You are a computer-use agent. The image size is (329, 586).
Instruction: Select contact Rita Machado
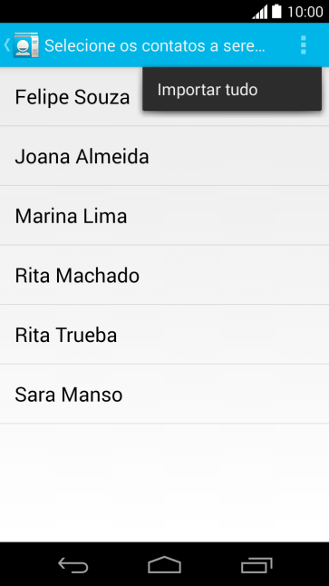tap(164, 275)
